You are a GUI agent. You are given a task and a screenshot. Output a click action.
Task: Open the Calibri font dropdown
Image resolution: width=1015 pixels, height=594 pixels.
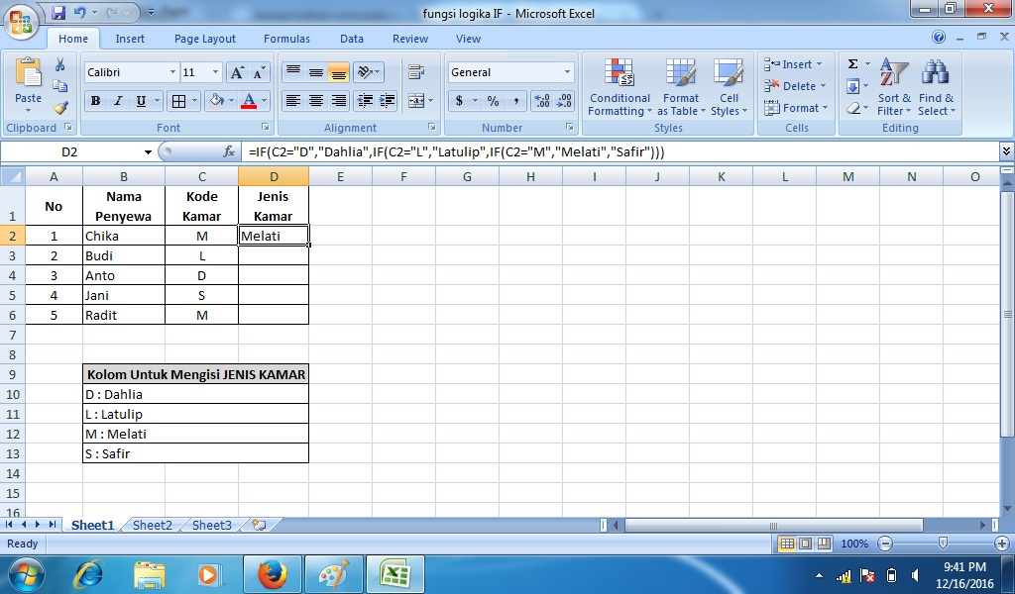[174, 71]
